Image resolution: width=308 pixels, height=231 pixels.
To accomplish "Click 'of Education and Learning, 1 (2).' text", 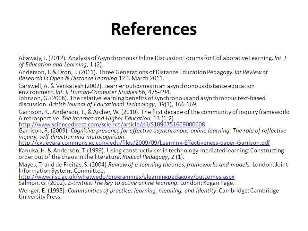I will click(x=61, y=64).
